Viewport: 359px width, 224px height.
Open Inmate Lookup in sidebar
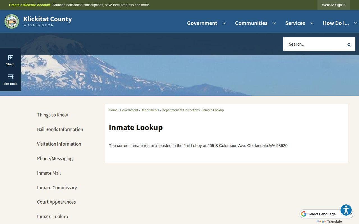pyautogui.click(x=52, y=216)
